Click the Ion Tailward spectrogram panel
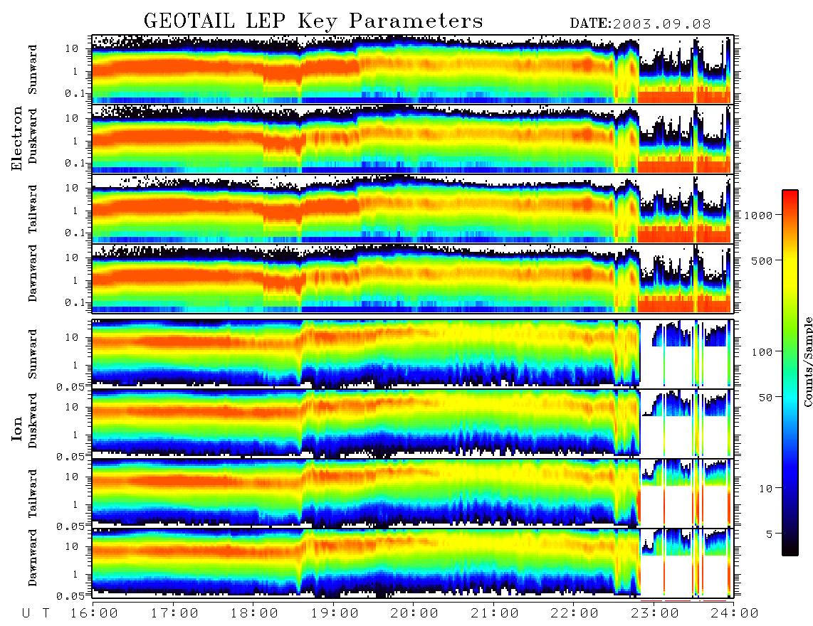 [413, 494]
